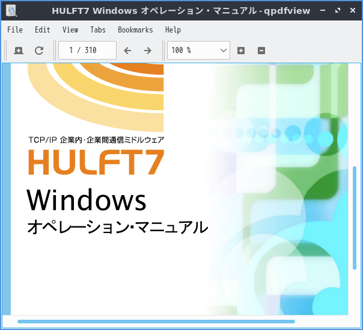Click 'TCP/IP 企業内・企業間通信ミドルウェア' text
This screenshot has width=363, height=330.
96,140
